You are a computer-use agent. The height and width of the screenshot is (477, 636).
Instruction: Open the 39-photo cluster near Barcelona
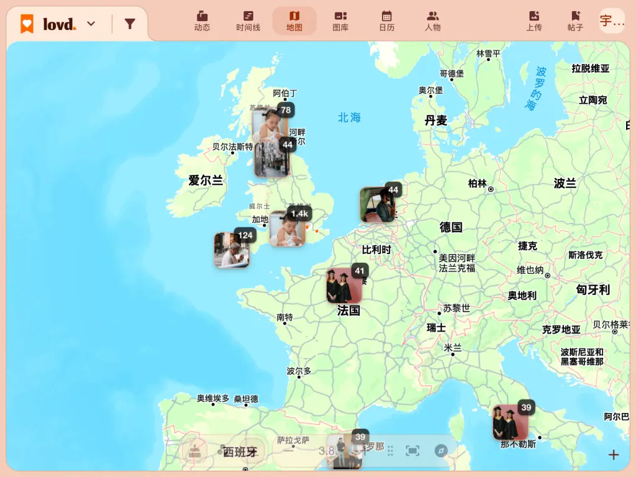click(345, 451)
